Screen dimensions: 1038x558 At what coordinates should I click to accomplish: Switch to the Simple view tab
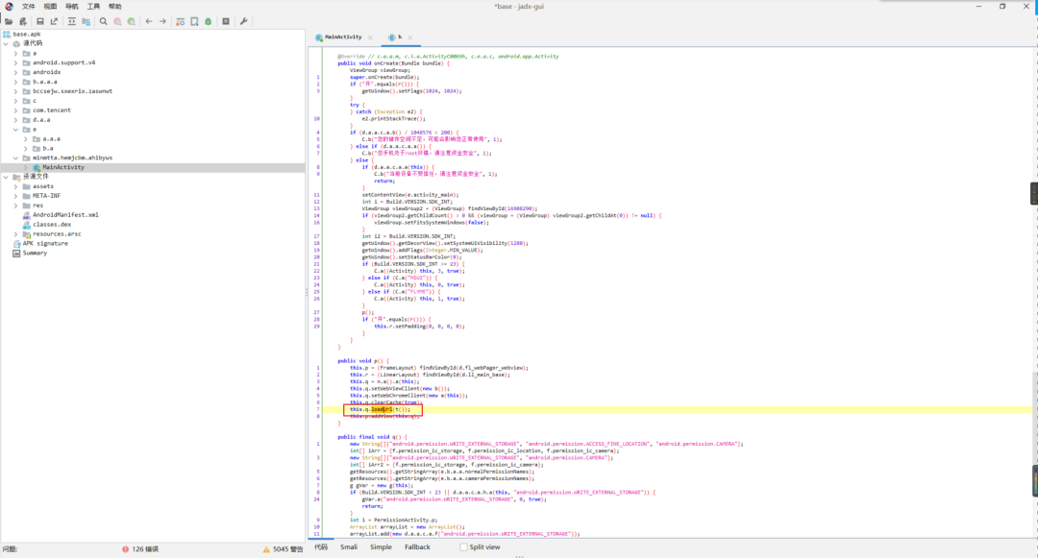pos(381,547)
